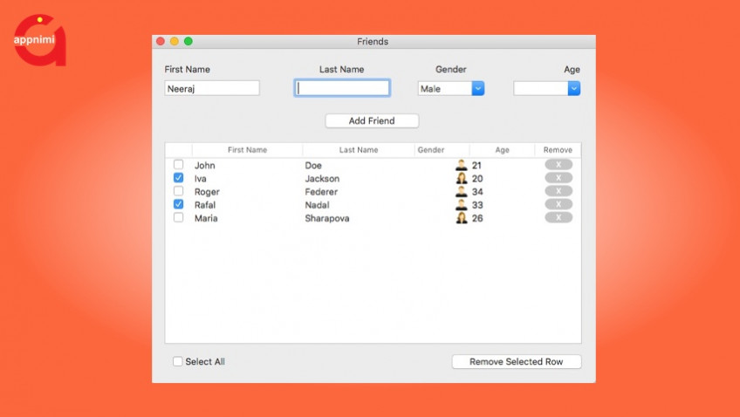Remove Maria Sharapova using her row's X

tap(558, 217)
